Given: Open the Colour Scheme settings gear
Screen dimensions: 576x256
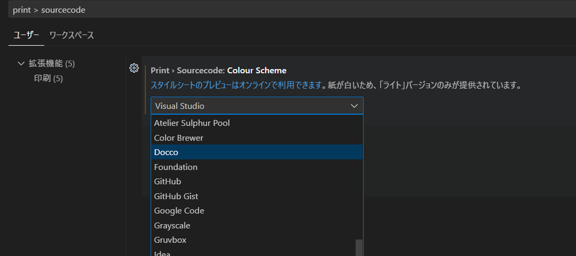Looking at the screenshot, I should (x=134, y=68).
